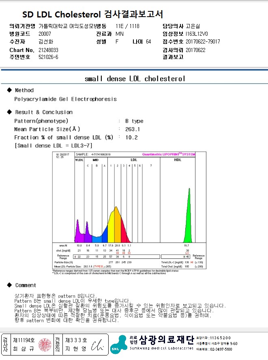Screen dimensions: 268x360
Task: Click the '결과보고' label
Action: [173, 57]
